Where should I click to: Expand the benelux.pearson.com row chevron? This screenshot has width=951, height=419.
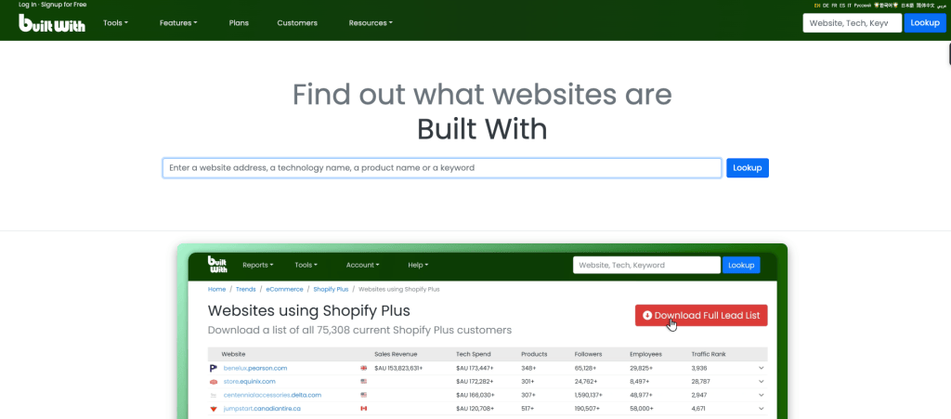coord(762,368)
